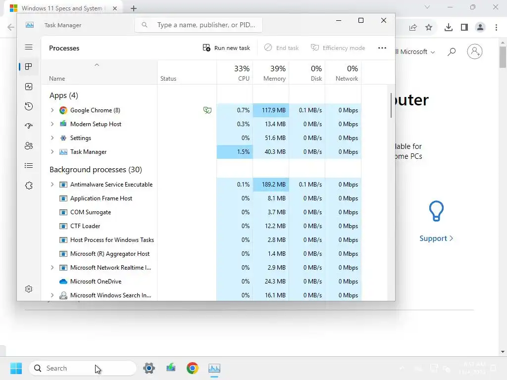Screen dimensions: 507x380
Task: Click the End task button
Action: [x=281, y=48]
